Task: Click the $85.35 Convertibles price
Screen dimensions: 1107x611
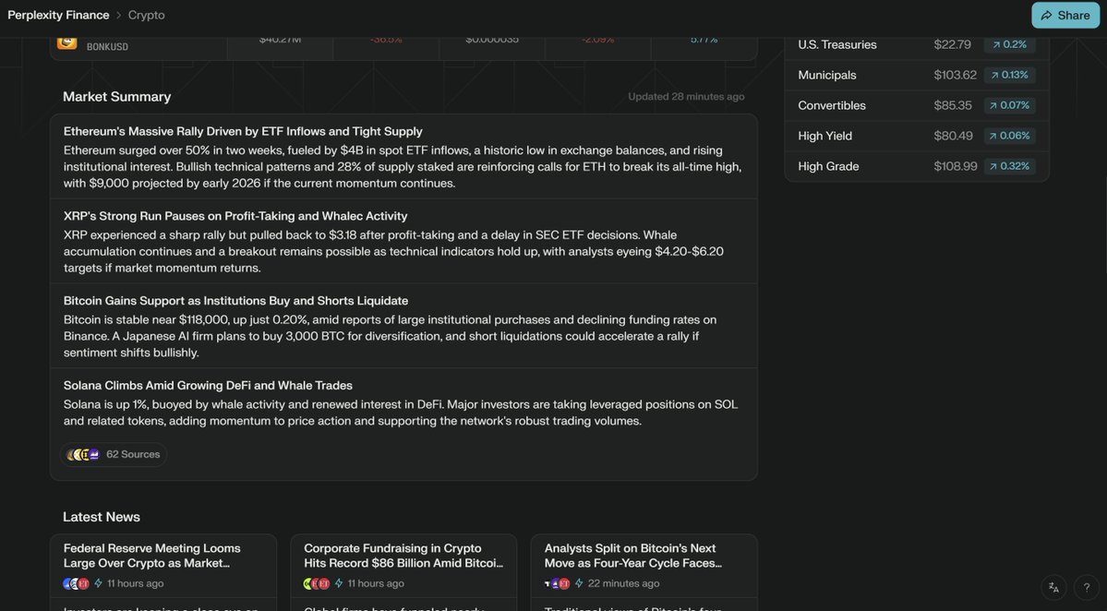Action: [953, 105]
